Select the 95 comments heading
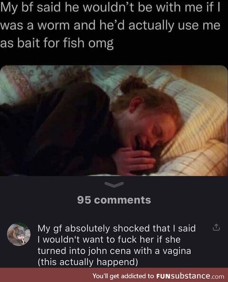This screenshot has width=228, height=282. point(114,200)
